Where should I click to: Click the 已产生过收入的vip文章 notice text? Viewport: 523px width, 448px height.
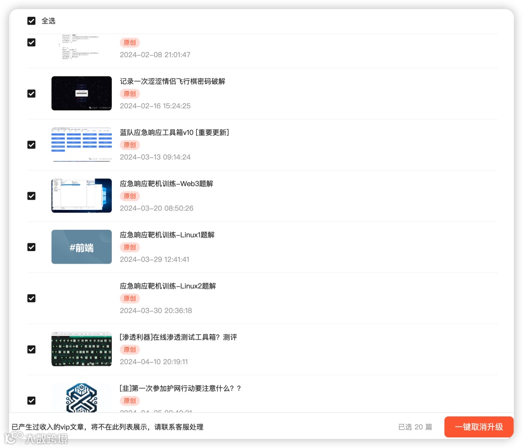(108, 427)
